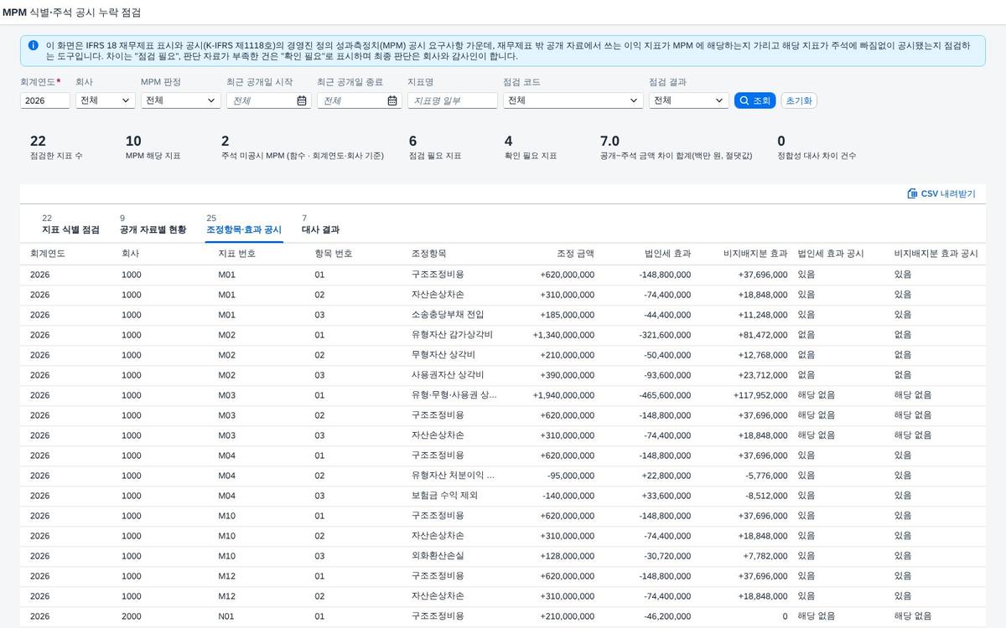This screenshot has height=628, width=1006.
Task: Click the 지표명 input field
Action: (x=453, y=100)
